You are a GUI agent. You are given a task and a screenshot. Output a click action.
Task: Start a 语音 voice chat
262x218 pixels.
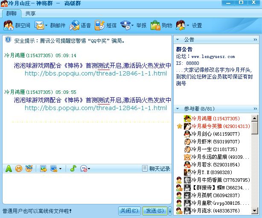click(80, 25)
